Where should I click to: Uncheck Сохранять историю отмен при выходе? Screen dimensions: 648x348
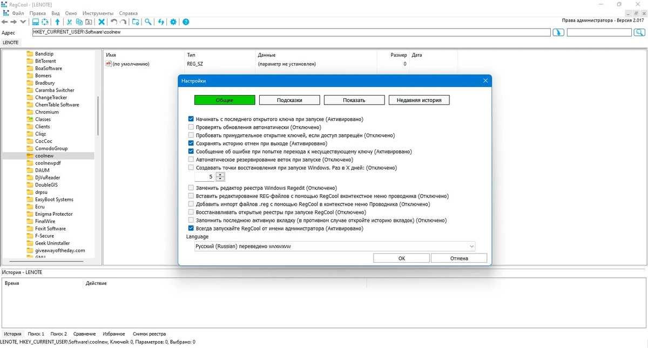click(191, 144)
